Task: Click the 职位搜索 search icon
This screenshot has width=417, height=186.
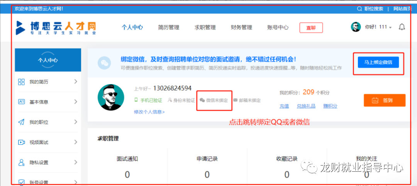Action: 359,8
